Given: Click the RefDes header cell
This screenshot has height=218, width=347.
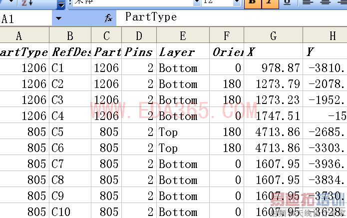Looking at the screenshot, I should pos(70,51).
